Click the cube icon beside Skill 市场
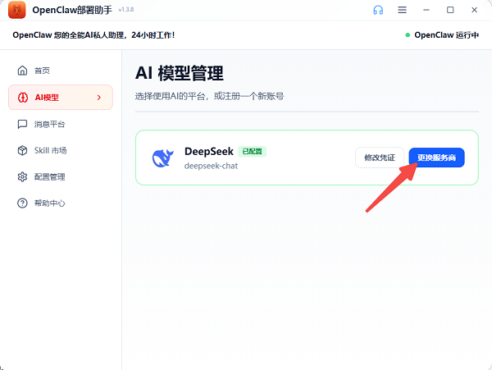The image size is (492, 370). point(22,150)
